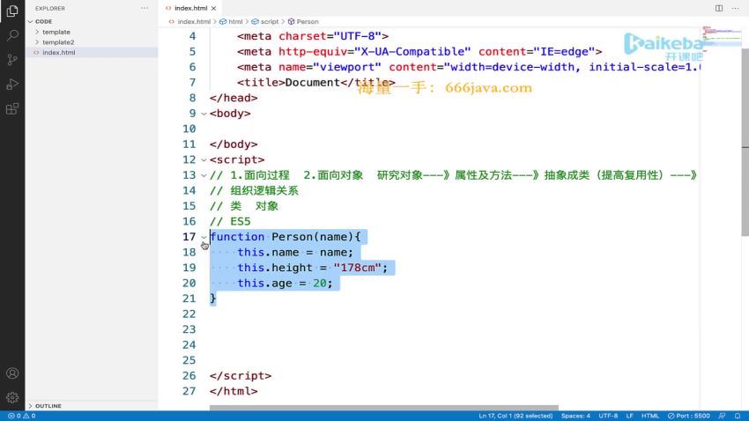Image resolution: width=749 pixels, height=421 pixels.
Task: Click the closing </head> tag on line 8
Action: pos(234,98)
